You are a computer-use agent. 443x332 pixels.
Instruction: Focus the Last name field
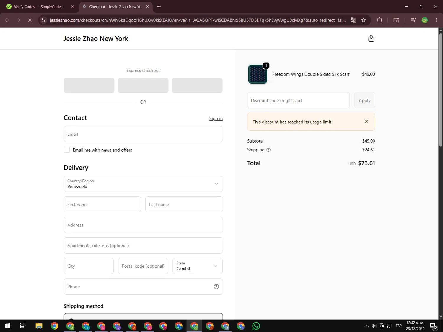(x=184, y=204)
